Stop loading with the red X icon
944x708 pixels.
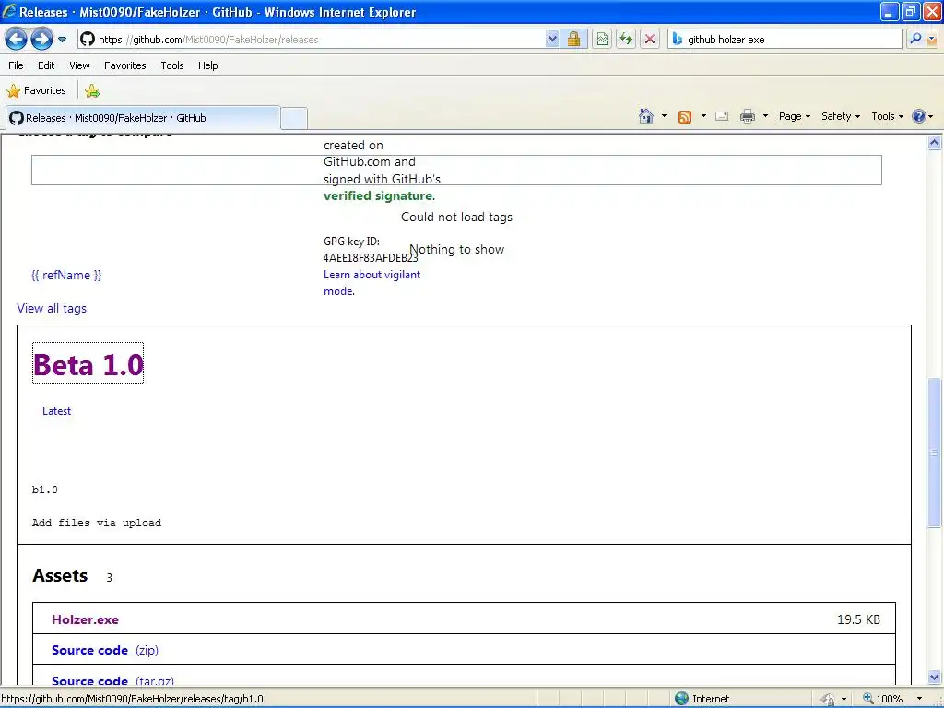(650, 40)
